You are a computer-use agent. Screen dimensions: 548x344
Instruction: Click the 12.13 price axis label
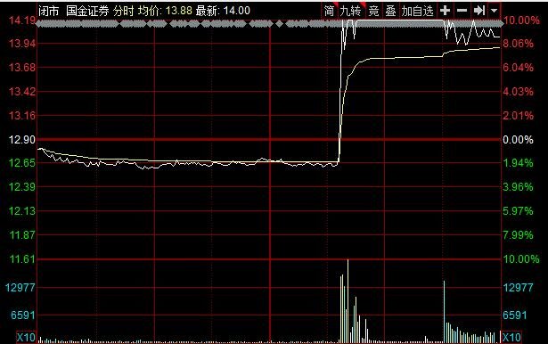tap(22, 211)
